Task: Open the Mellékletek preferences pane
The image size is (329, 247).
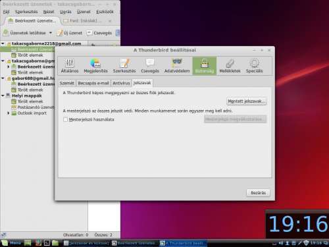Action: click(x=230, y=66)
